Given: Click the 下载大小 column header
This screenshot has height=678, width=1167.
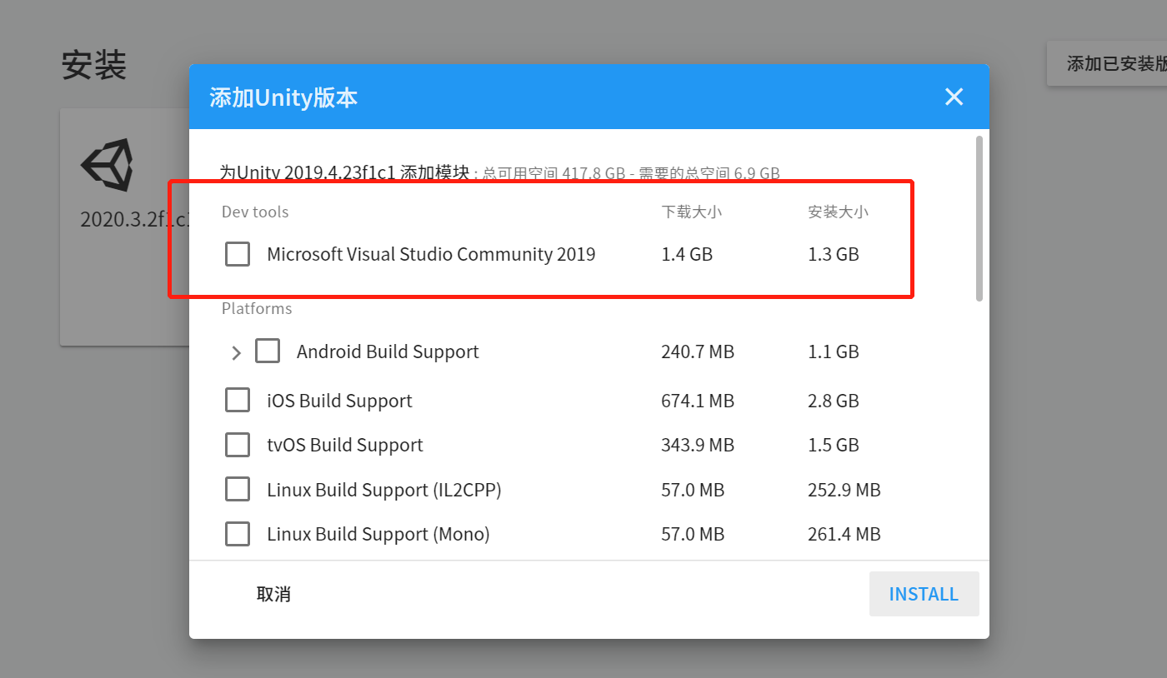Looking at the screenshot, I should pos(692,212).
